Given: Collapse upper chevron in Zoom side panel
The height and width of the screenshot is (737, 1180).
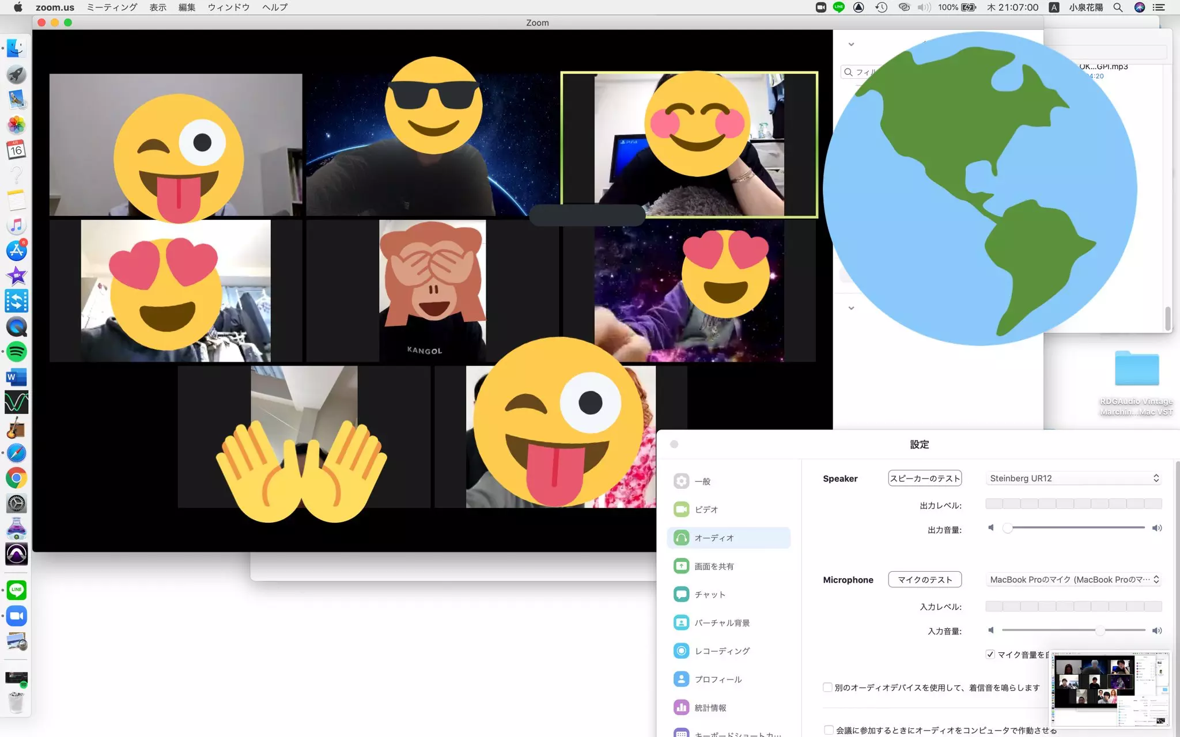Looking at the screenshot, I should [851, 44].
